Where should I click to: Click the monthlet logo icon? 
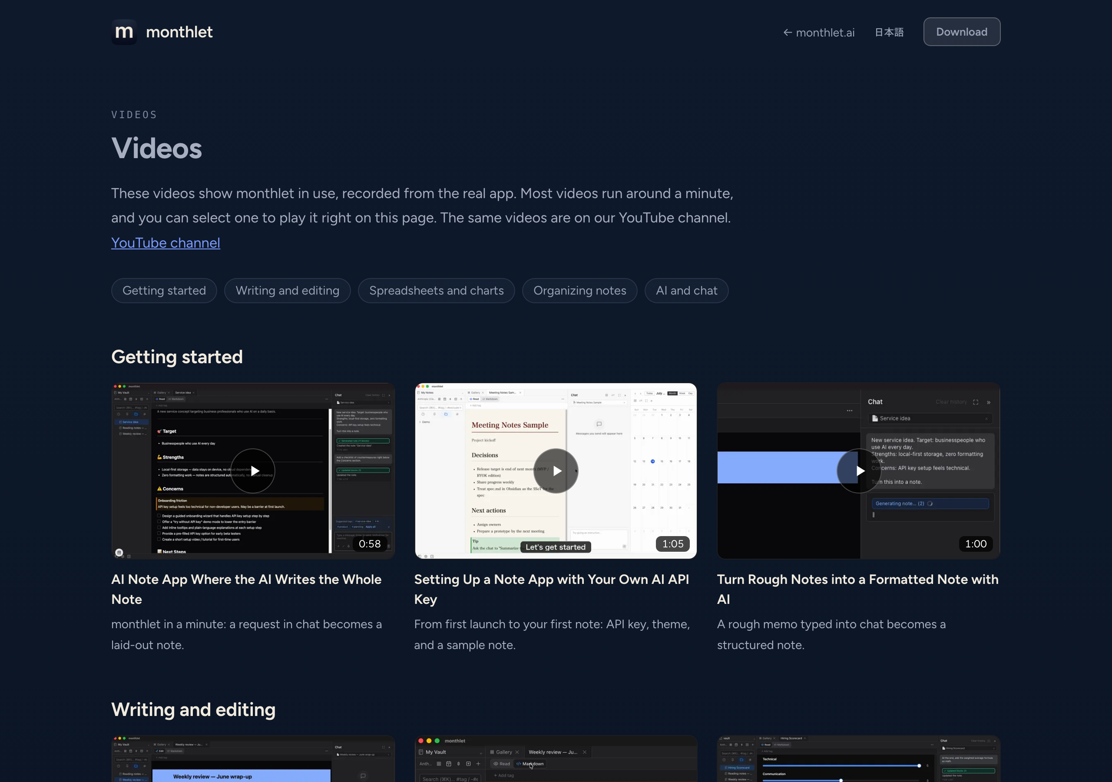click(x=124, y=32)
